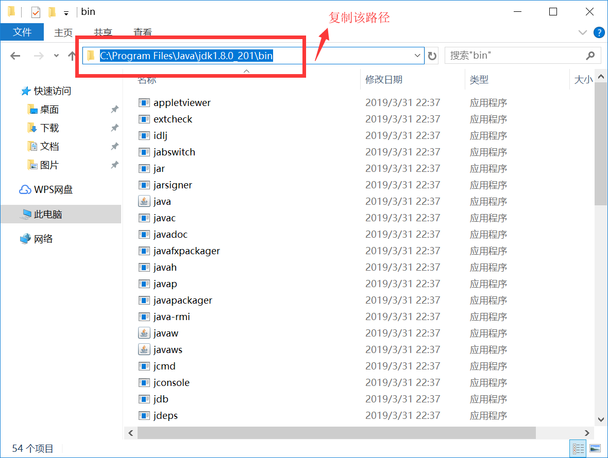Select the java-rmi file name
The width and height of the screenshot is (608, 458).
click(x=172, y=316)
